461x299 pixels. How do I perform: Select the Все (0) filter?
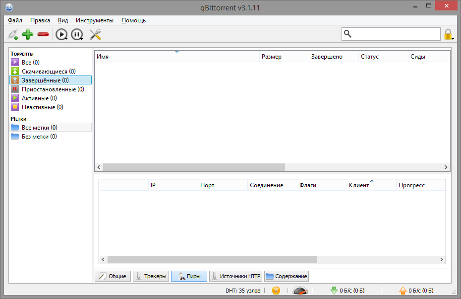51,63
